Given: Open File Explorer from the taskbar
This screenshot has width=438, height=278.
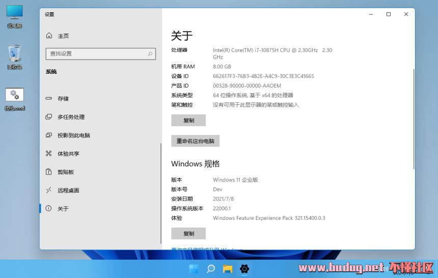Looking at the screenshot, I should coord(227,268).
